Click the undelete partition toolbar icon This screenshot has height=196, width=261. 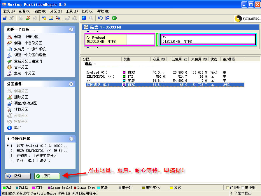click(x=35, y=18)
